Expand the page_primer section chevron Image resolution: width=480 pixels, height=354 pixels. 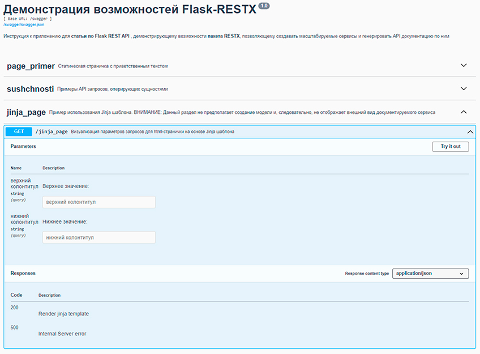click(x=464, y=65)
